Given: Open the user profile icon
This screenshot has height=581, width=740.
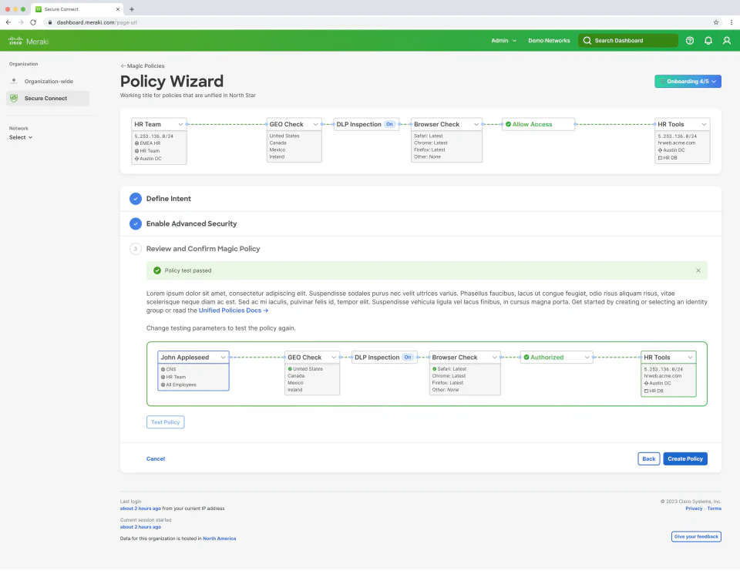Looking at the screenshot, I should (727, 41).
